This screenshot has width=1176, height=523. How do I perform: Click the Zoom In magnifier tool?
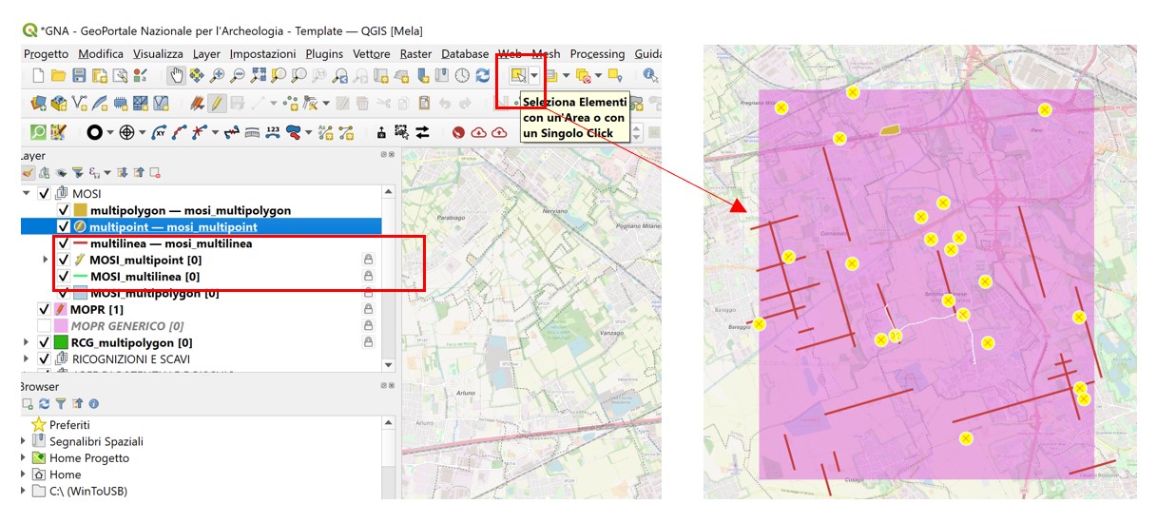point(218,75)
